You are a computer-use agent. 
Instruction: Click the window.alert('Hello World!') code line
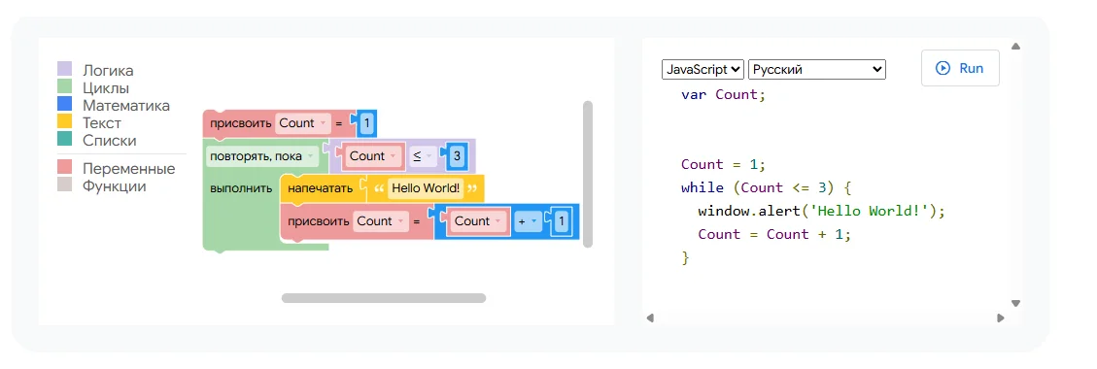(x=821, y=211)
